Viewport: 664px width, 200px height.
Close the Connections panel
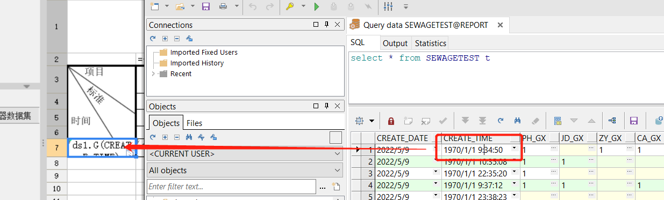click(337, 25)
